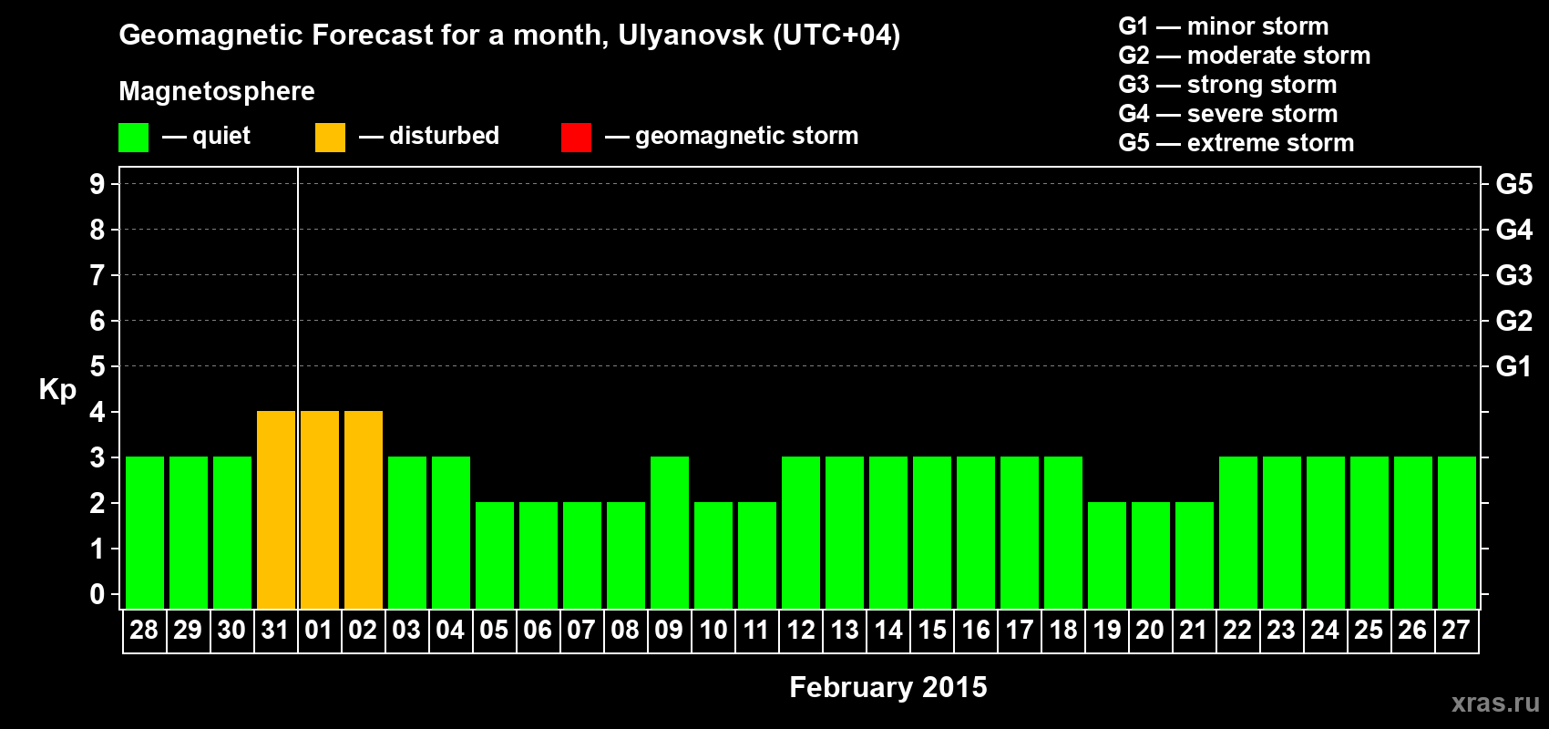The width and height of the screenshot is (1549, 729).
Task: Click the green bar for day 25
Action: (x=1369, y=532)
